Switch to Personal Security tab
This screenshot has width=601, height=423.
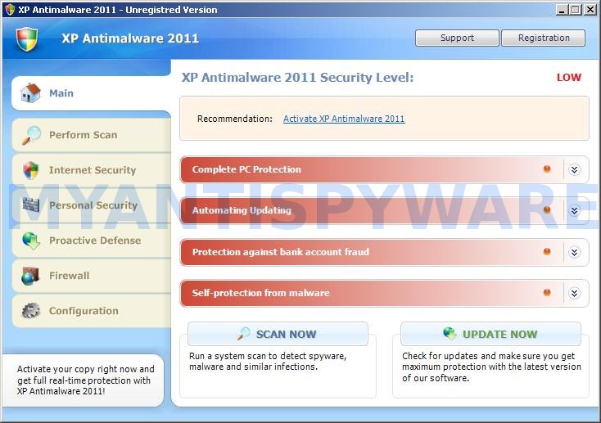point(91,205)
